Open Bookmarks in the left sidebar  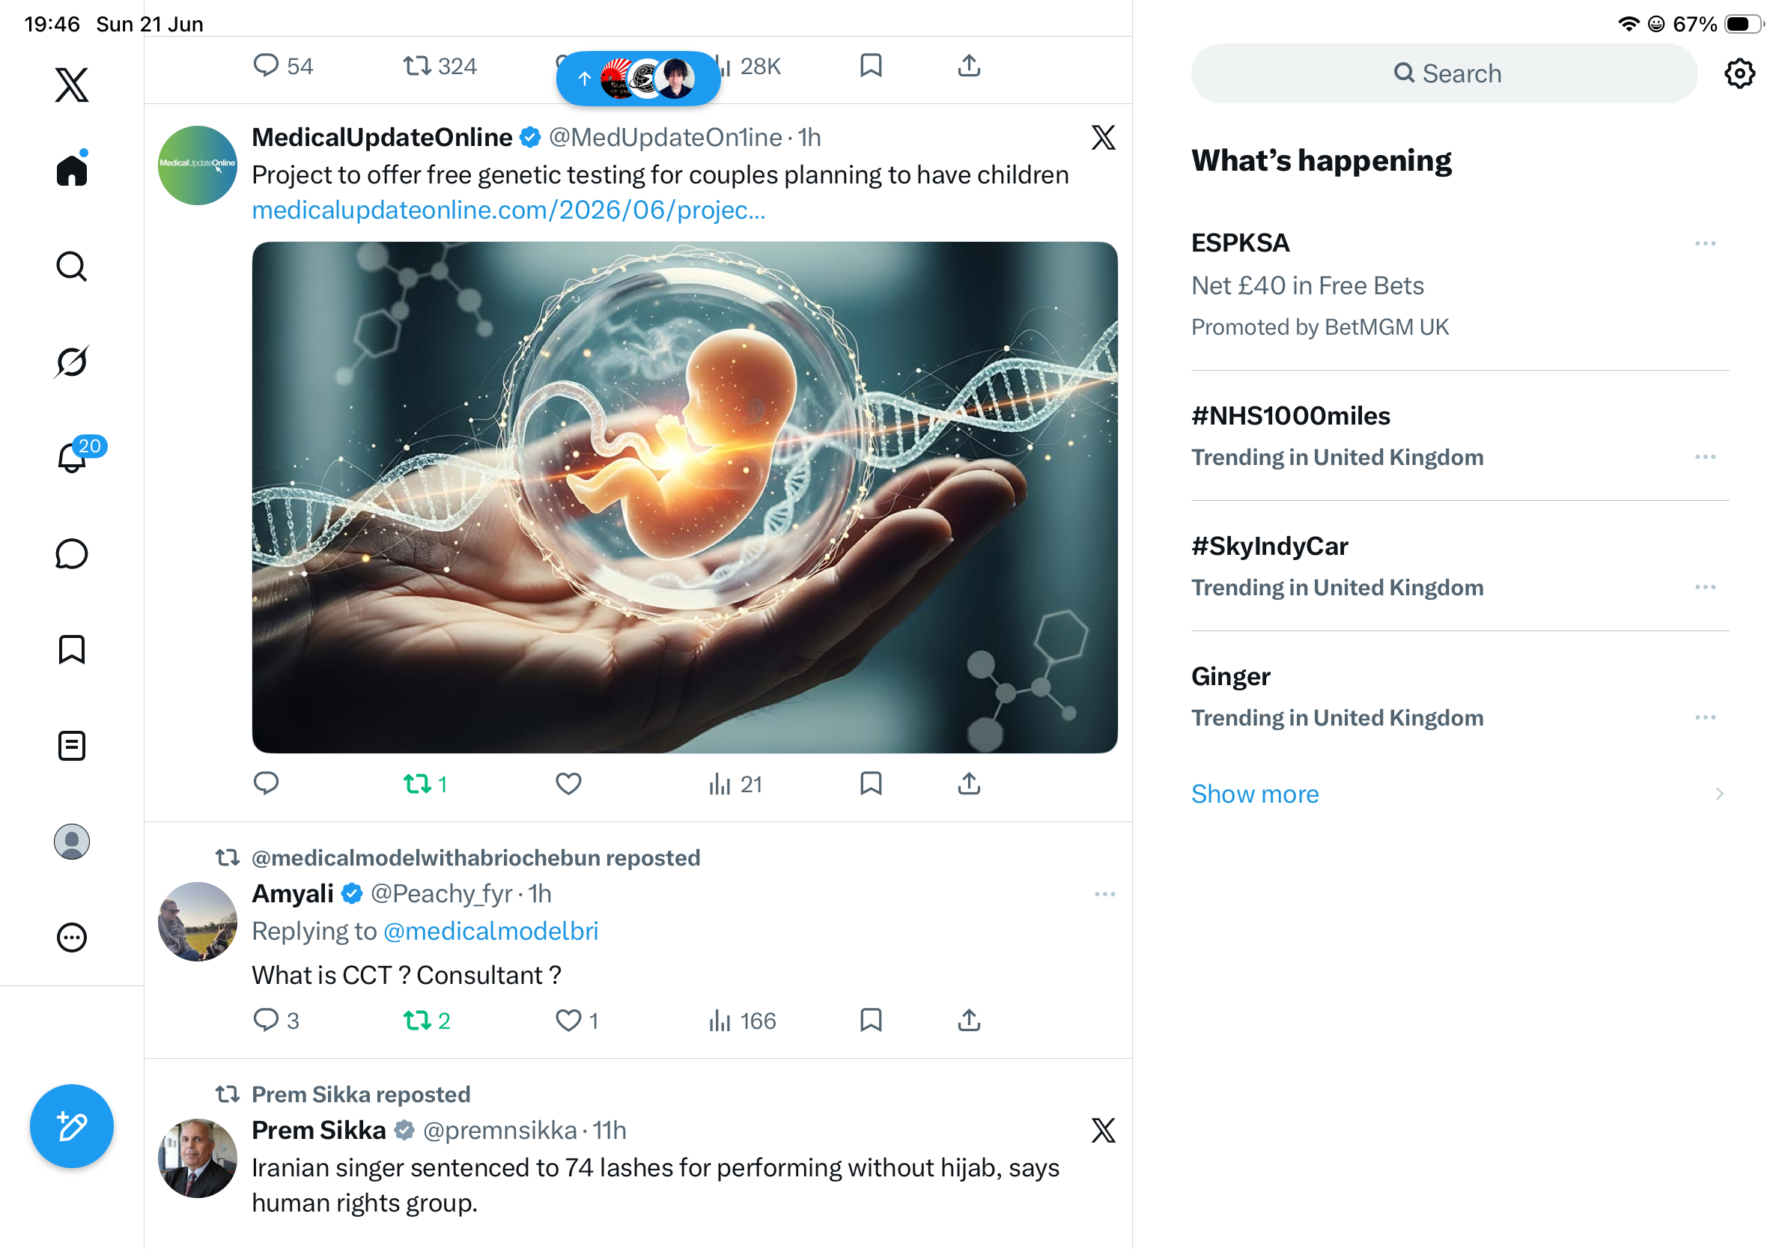point(72,649)
